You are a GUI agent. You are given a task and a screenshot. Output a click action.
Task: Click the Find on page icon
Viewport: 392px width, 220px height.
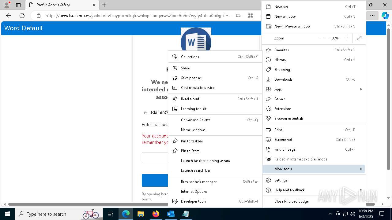pos(268,149)
